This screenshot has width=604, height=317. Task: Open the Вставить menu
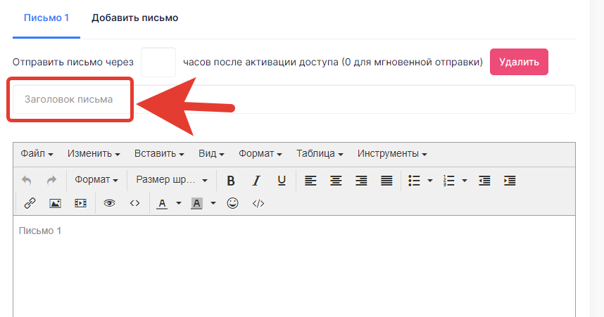point(159,153)
